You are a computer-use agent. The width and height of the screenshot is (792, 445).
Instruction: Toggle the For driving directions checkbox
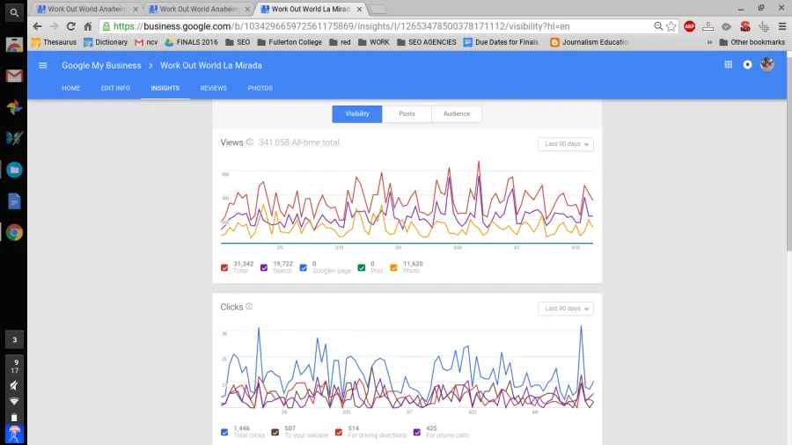pos(339,433)
